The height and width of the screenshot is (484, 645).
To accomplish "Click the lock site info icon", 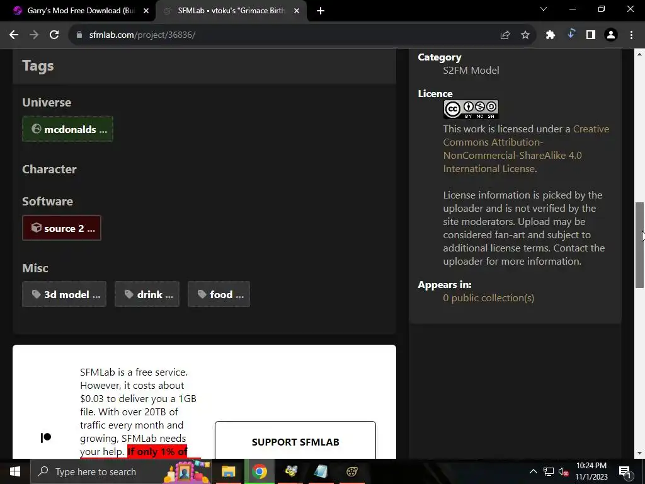I will pyautogui.click(x=79, y=35).
